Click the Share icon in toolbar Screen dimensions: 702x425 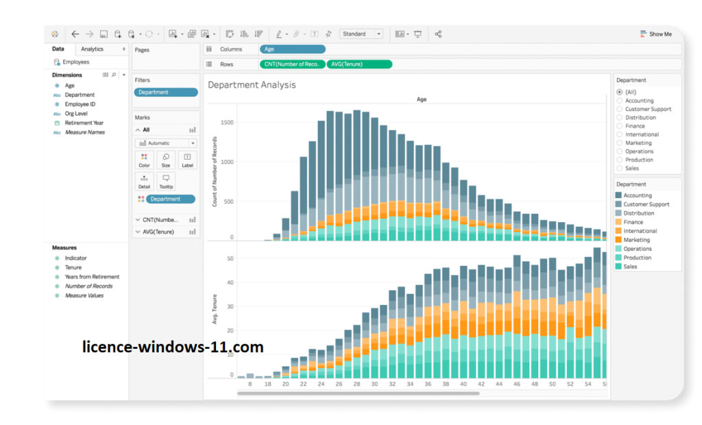[x=438, y=34]
